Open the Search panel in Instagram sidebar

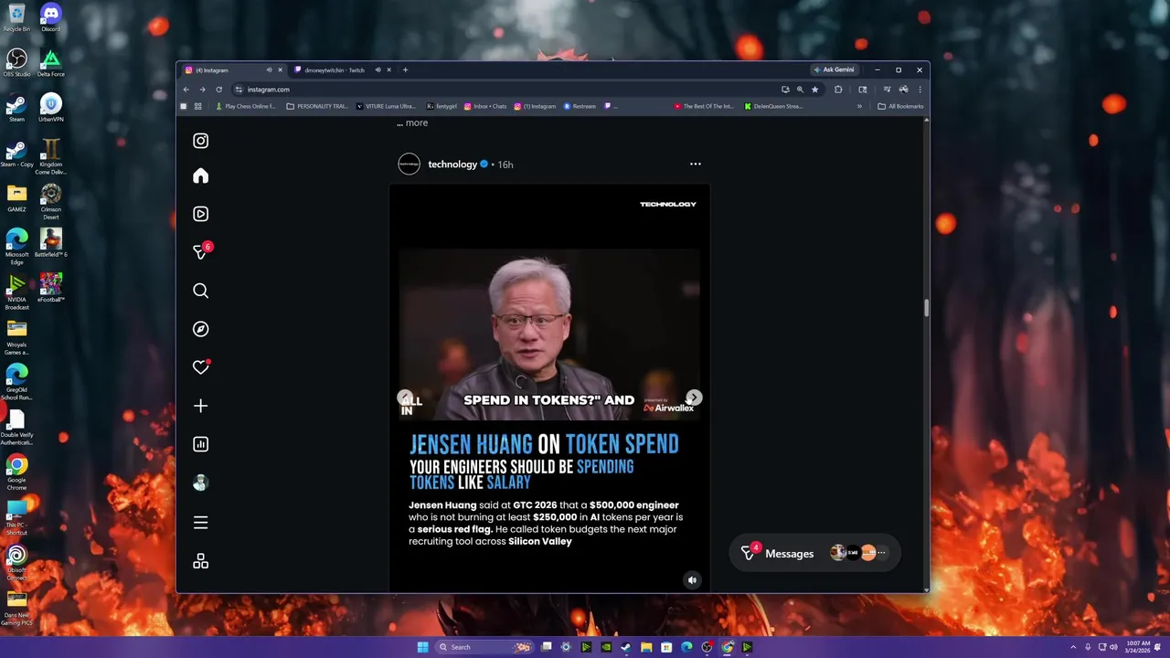pos(200,291)
